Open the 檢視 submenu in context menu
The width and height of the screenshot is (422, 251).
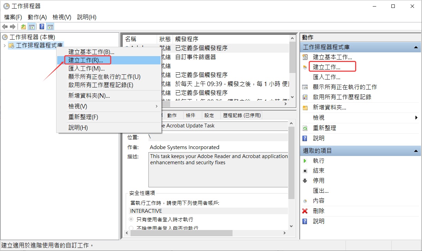click(x=109, y=106)
